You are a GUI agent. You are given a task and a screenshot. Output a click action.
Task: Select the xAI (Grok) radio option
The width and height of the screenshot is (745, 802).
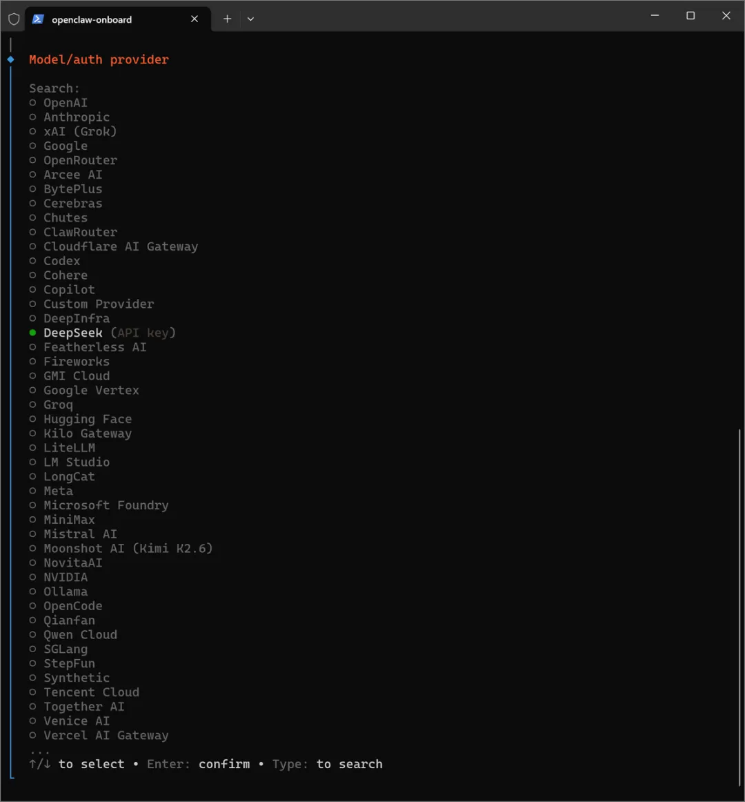coord(73,131)
